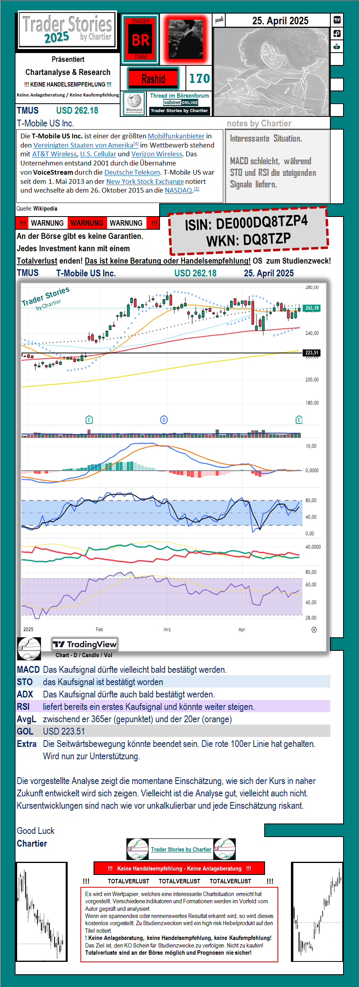The image size is (359, 987).
Task: Click the TradingView icon beside the date header
Action: pos(337,20)
